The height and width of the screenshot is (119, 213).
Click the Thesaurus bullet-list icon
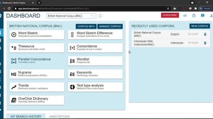(x=14, y=48)
